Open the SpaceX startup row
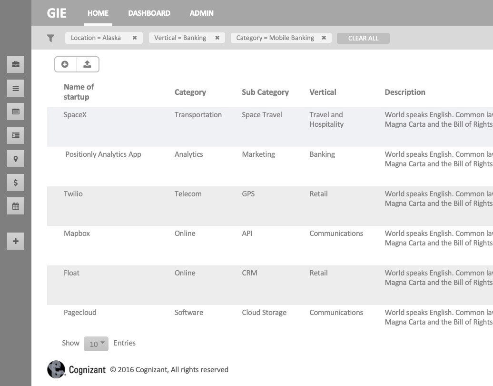The width and height of the screenshot is (493, 386). (75, 115)
